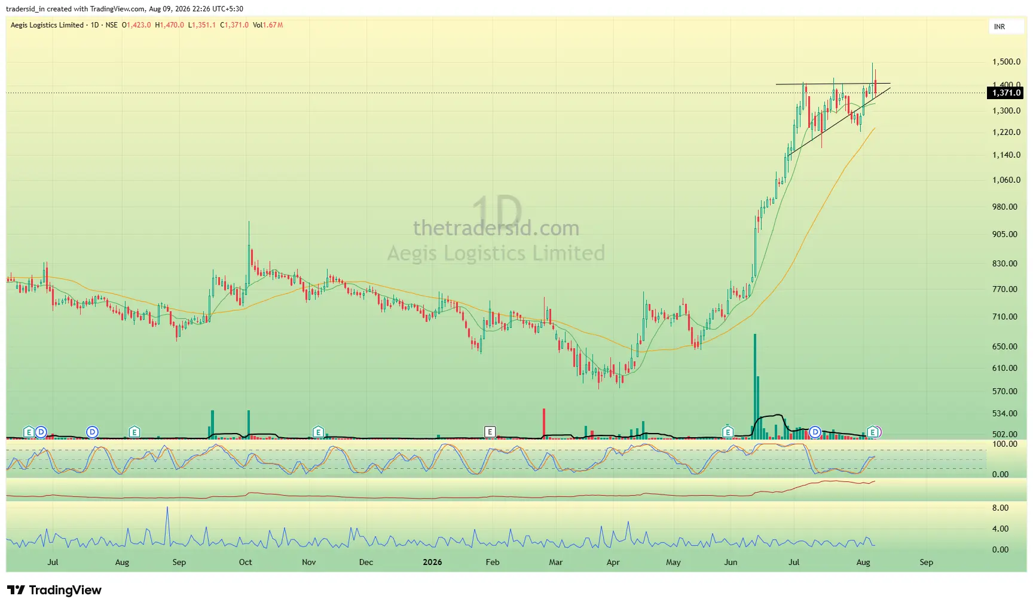Click the '1,500.0' price axis label
The image size is (1033, 608).
[x=1006, y=62]
